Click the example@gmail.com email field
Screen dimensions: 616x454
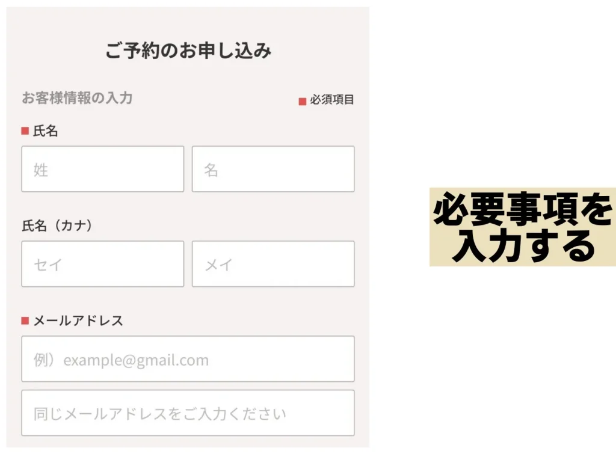point(188,359)
